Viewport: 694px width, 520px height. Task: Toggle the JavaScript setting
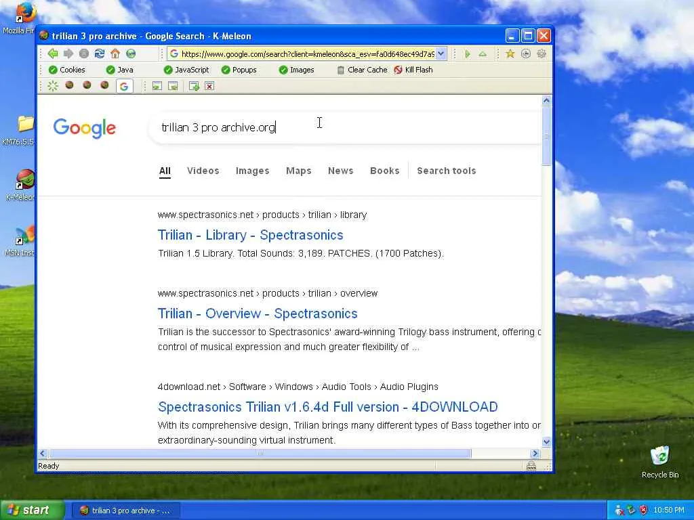pyautogui.click(x=186, y=70)
